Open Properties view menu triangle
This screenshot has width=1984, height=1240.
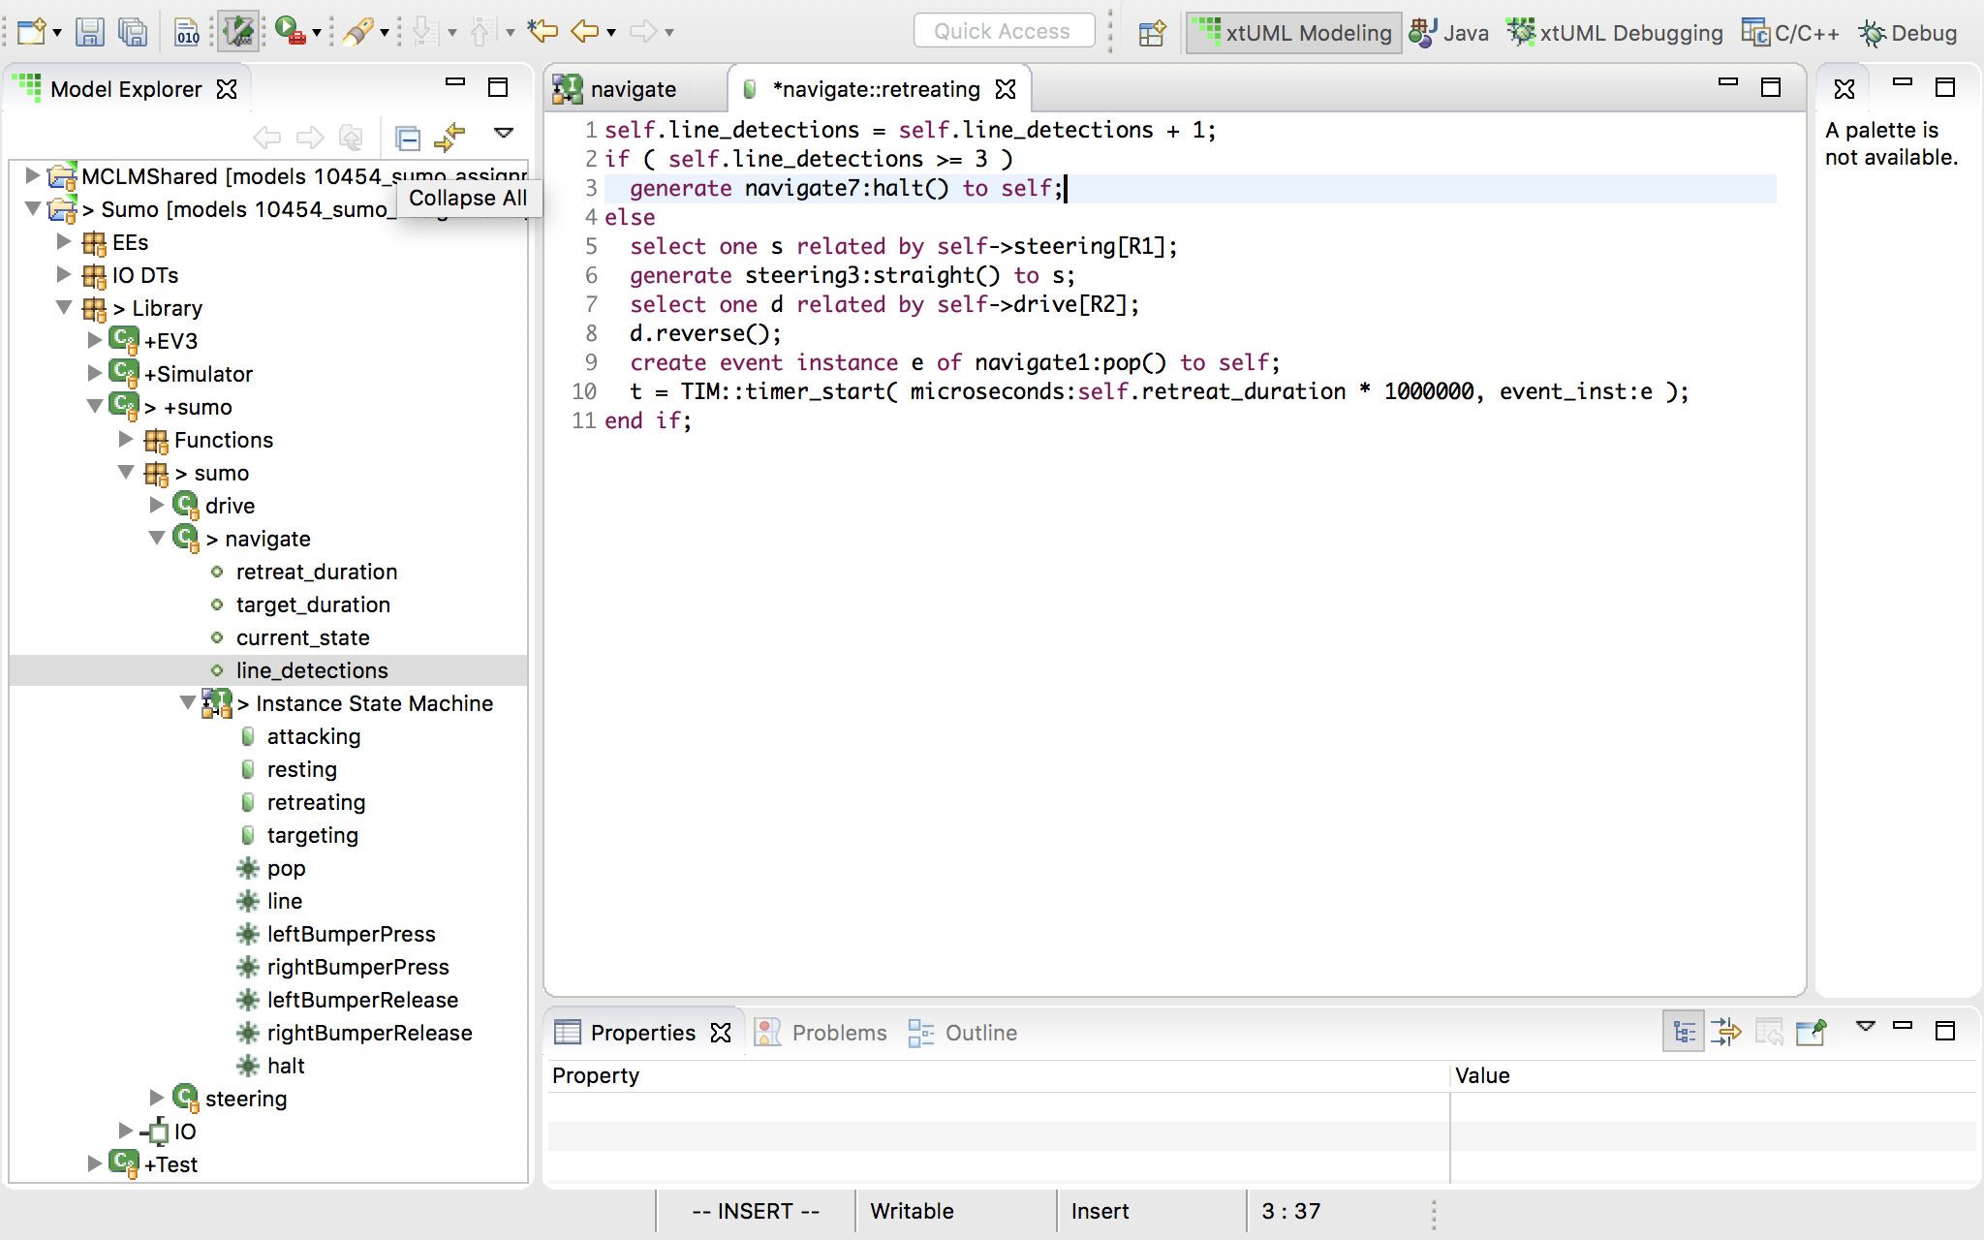(x=1865, y=1026)
